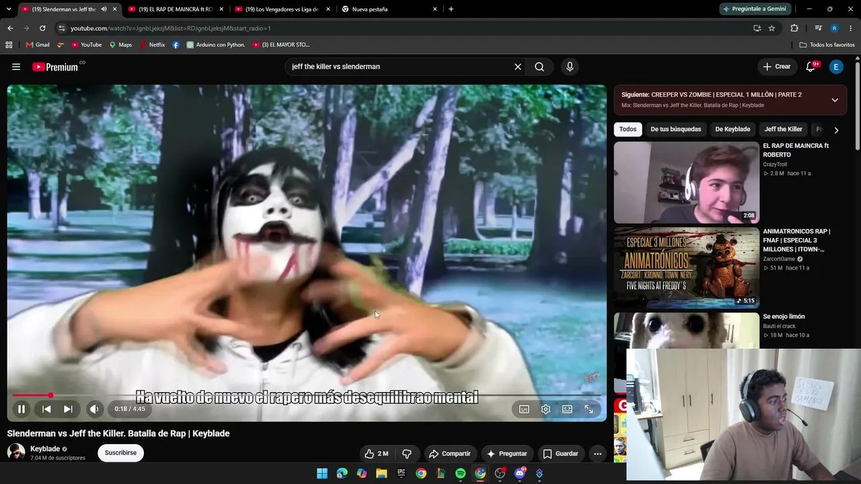Switch to theater mode view
The height and width of the screenshot is (484, 861).
[x=567, y=409]
